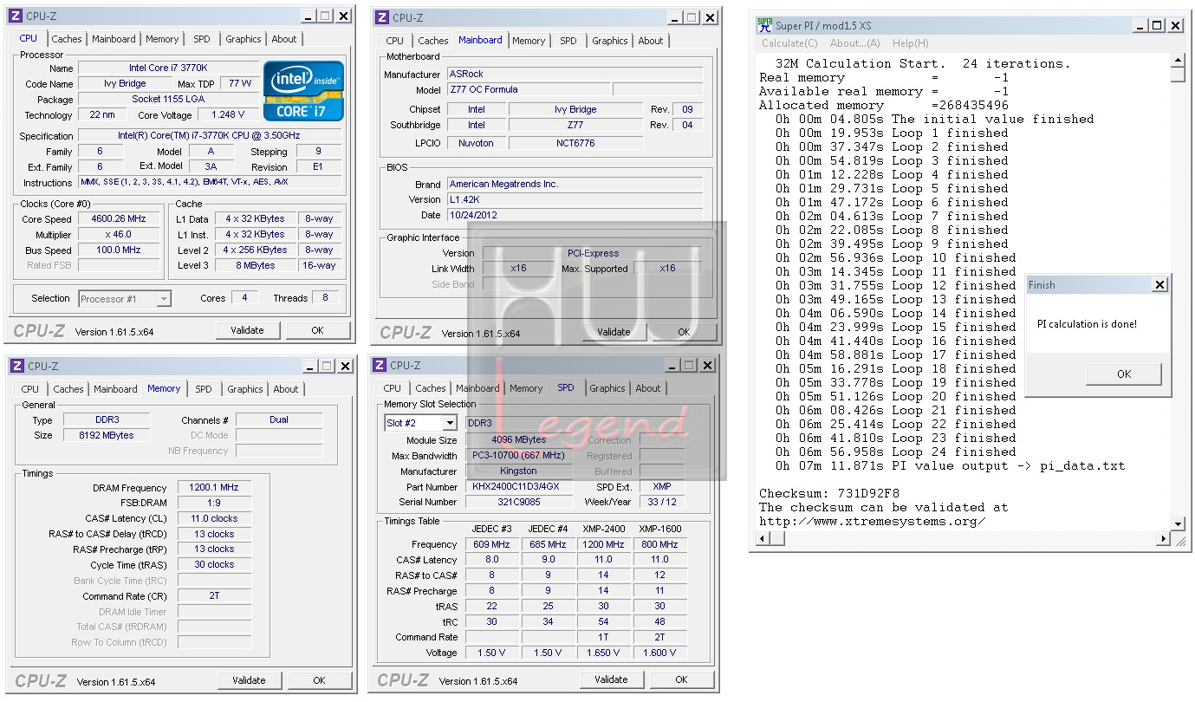The height and width of the screenshot is (702, 1195).
Task: Switch to CPU tab in the Memory window
Action: [x=30, y=389]
